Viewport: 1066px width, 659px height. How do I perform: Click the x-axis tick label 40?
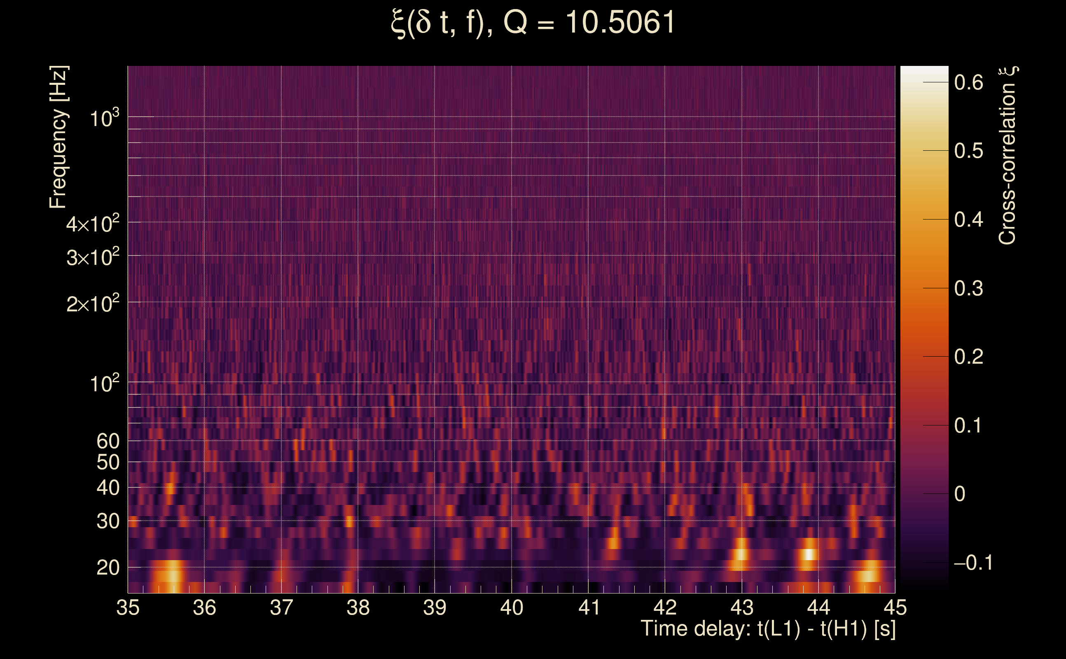click(511, 608)
